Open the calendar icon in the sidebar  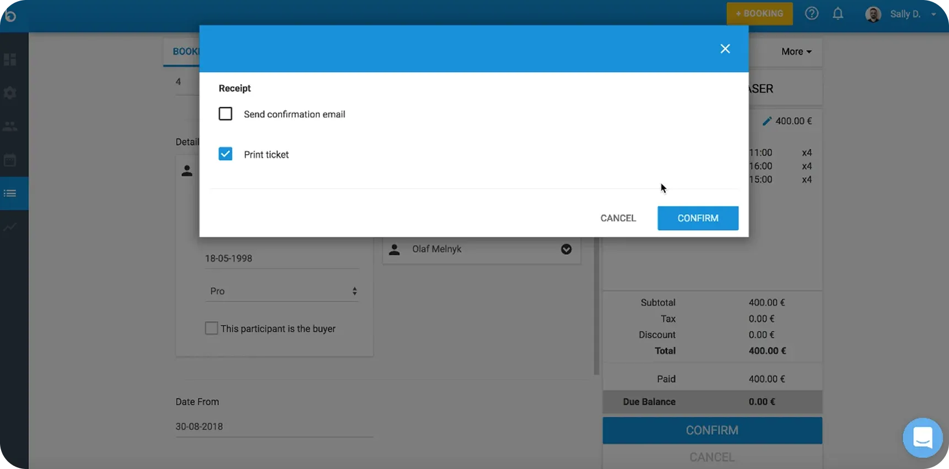click(10, 160)
